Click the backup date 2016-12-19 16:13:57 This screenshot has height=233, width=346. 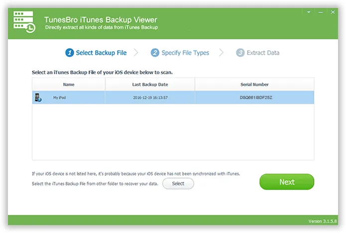point(150,98)
